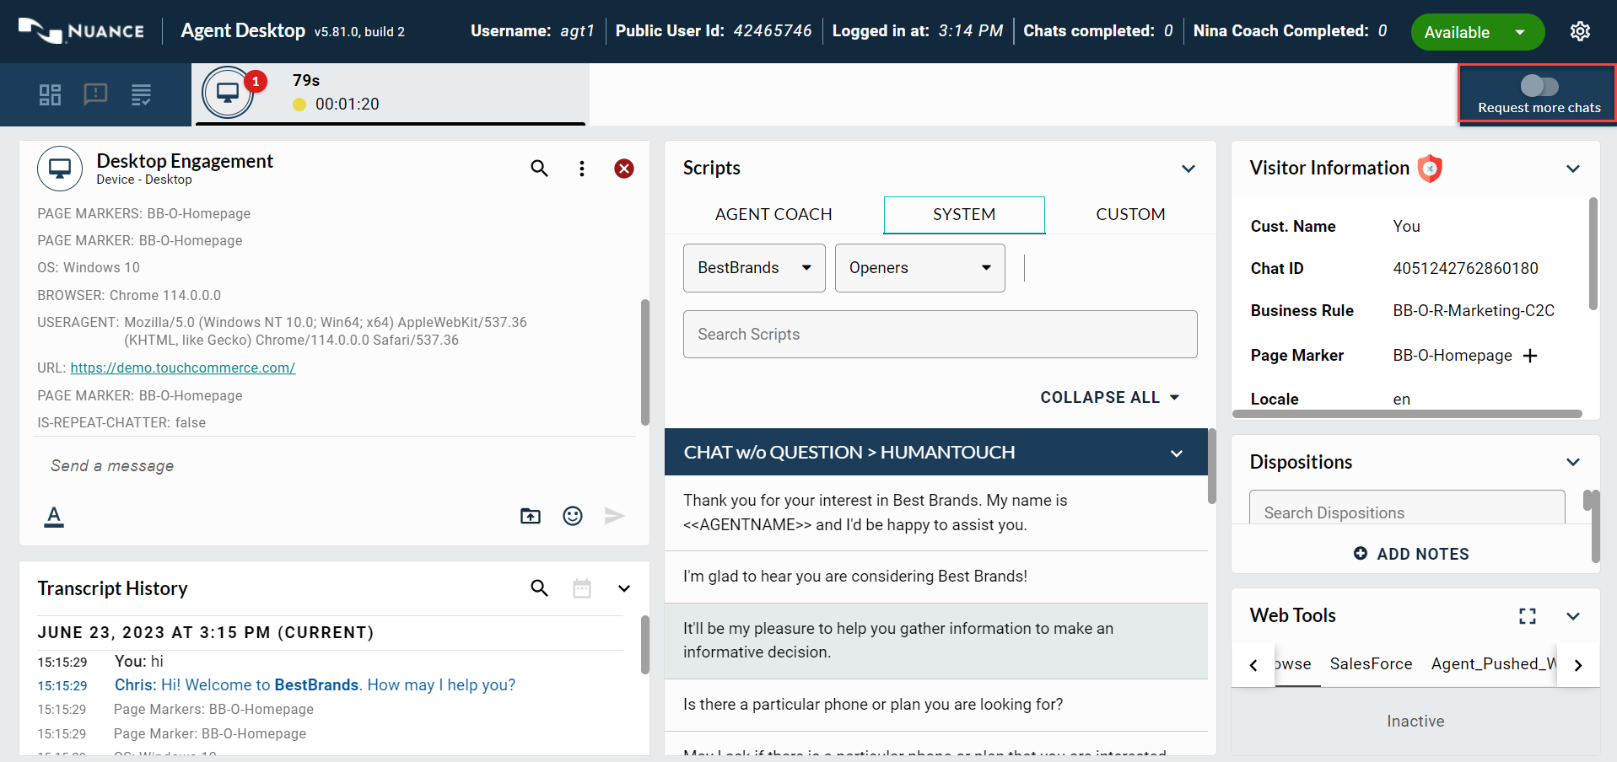Click the ADD NOTES button

(1411, 554)
